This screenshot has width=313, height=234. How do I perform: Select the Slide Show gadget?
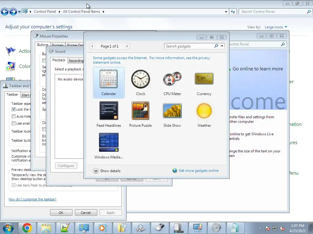coord(172,114)
